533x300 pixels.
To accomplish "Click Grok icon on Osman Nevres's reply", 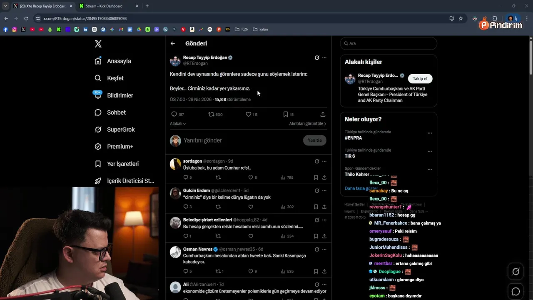I will click(316, 249).
